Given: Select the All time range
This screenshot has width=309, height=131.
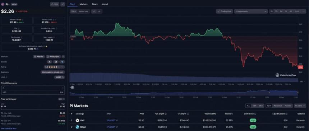Looking at the screenshot, I should click(x=290, y=12).
